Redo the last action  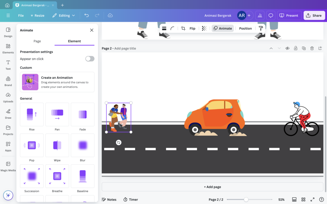coord(97,15)
